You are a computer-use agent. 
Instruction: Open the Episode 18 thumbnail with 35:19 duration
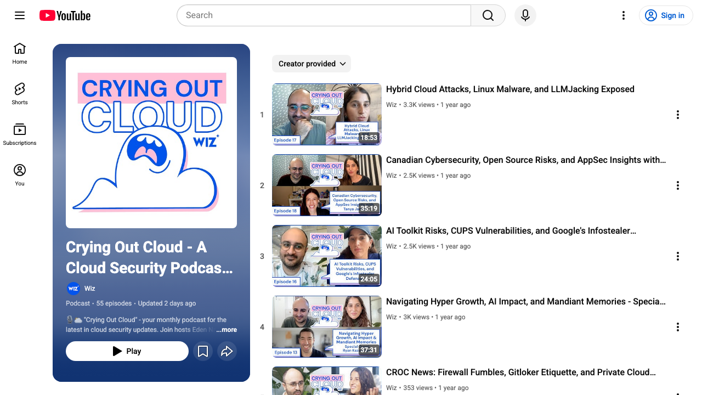pyautogui.click(x=327, y=185)
